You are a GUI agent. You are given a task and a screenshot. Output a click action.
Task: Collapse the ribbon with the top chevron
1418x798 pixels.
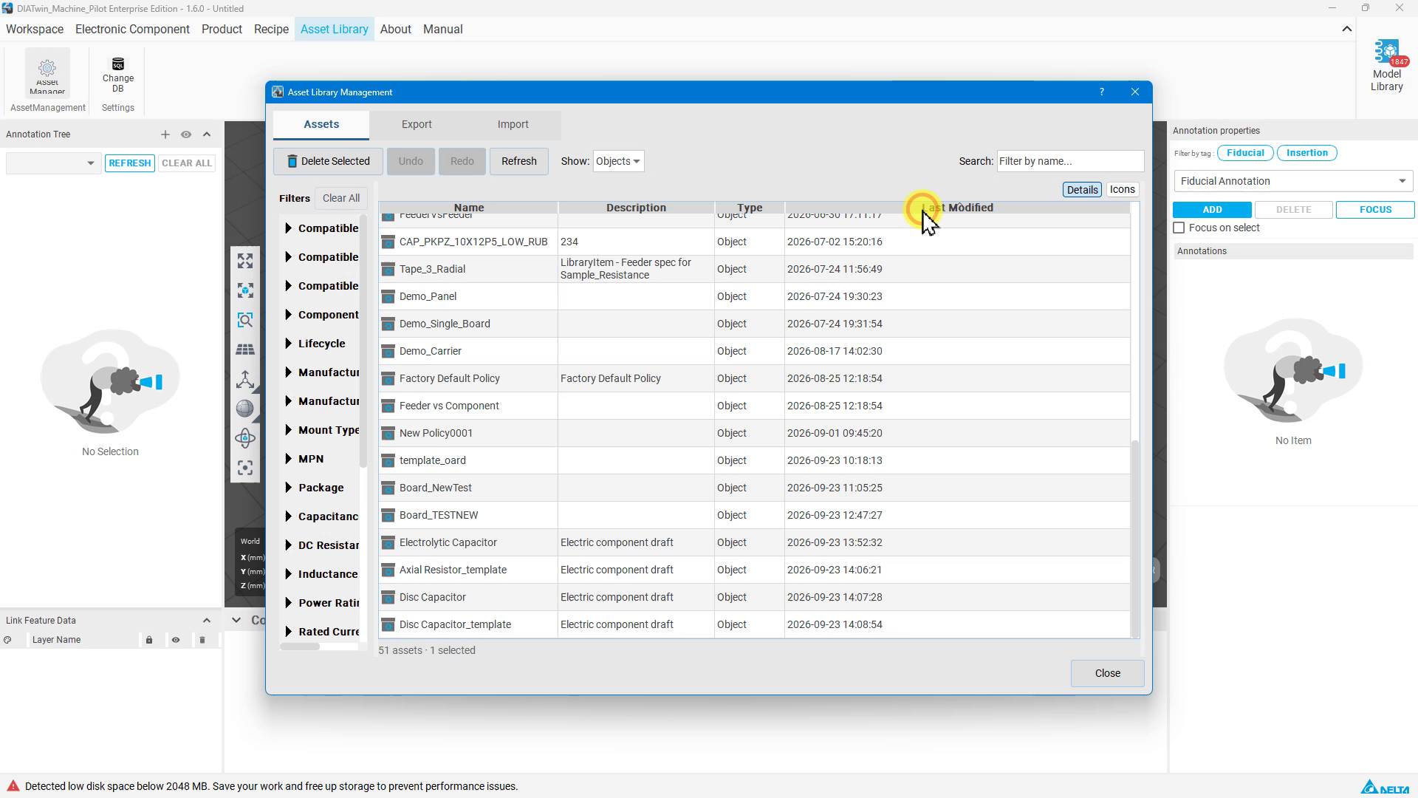1347,29
